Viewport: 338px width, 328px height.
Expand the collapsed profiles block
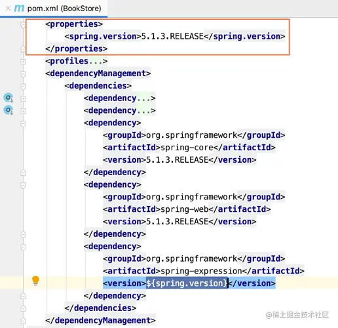pyautogui.click(x=23, y=62)
